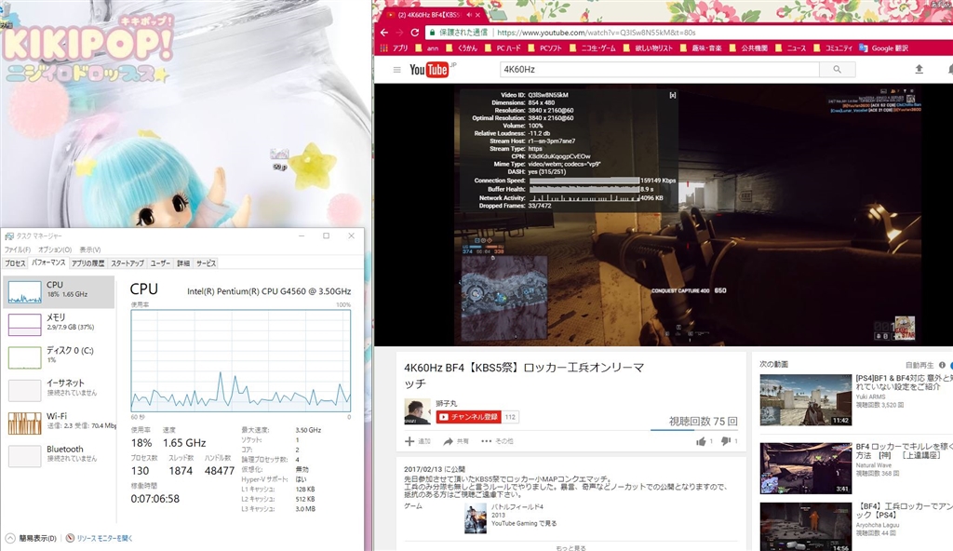Reload the YouTube page

pos(415,33)
